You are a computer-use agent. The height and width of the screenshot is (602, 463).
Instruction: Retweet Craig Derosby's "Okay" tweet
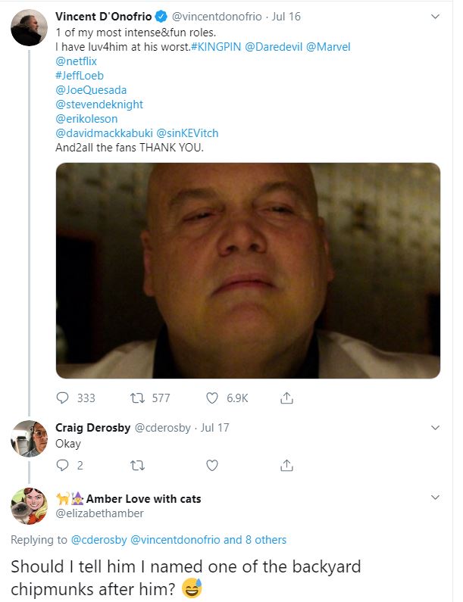(x=139, y=464)
